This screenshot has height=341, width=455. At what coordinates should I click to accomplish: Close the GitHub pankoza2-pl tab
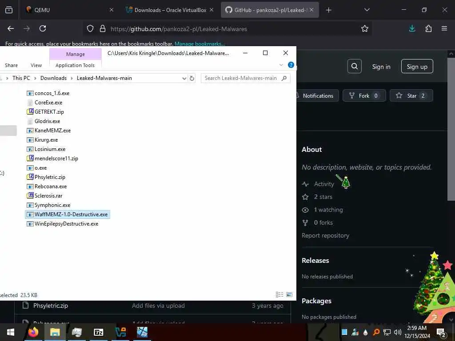point(311,10)
